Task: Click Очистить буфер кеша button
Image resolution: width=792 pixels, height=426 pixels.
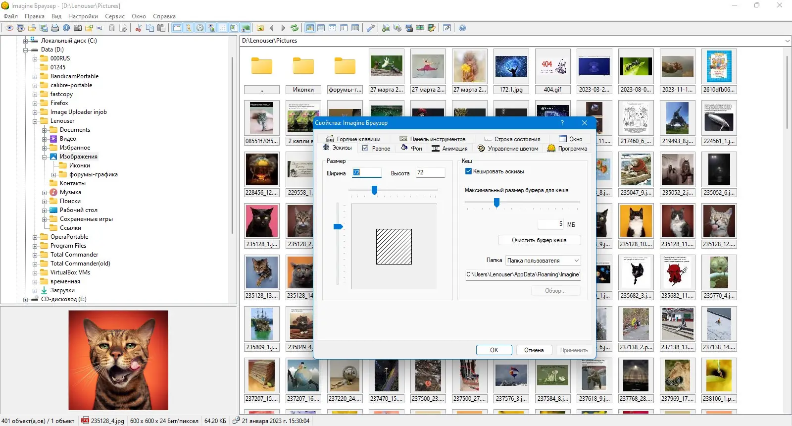Action: 539,240
